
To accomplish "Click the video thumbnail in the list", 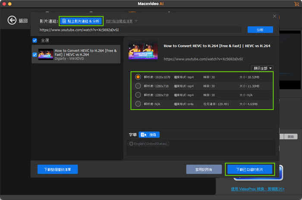I will point(46,54).
